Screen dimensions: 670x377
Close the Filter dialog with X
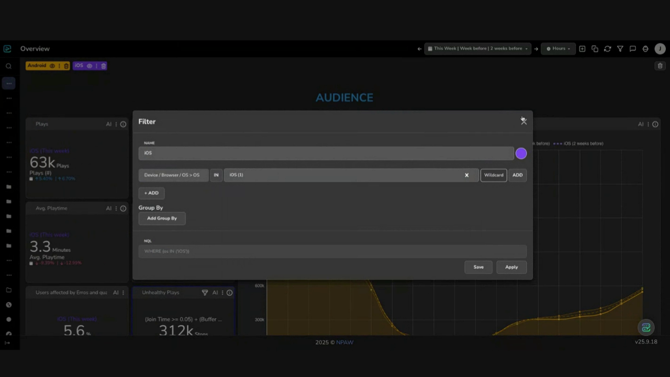click(x=523, y=121)
